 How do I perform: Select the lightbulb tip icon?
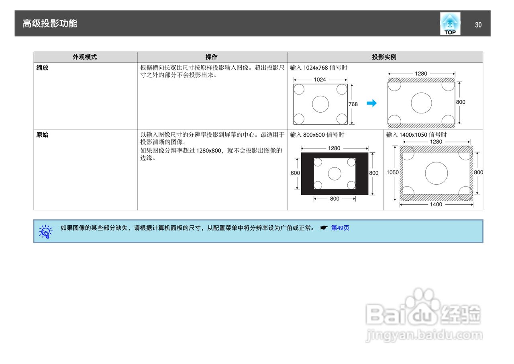point(45,232)
